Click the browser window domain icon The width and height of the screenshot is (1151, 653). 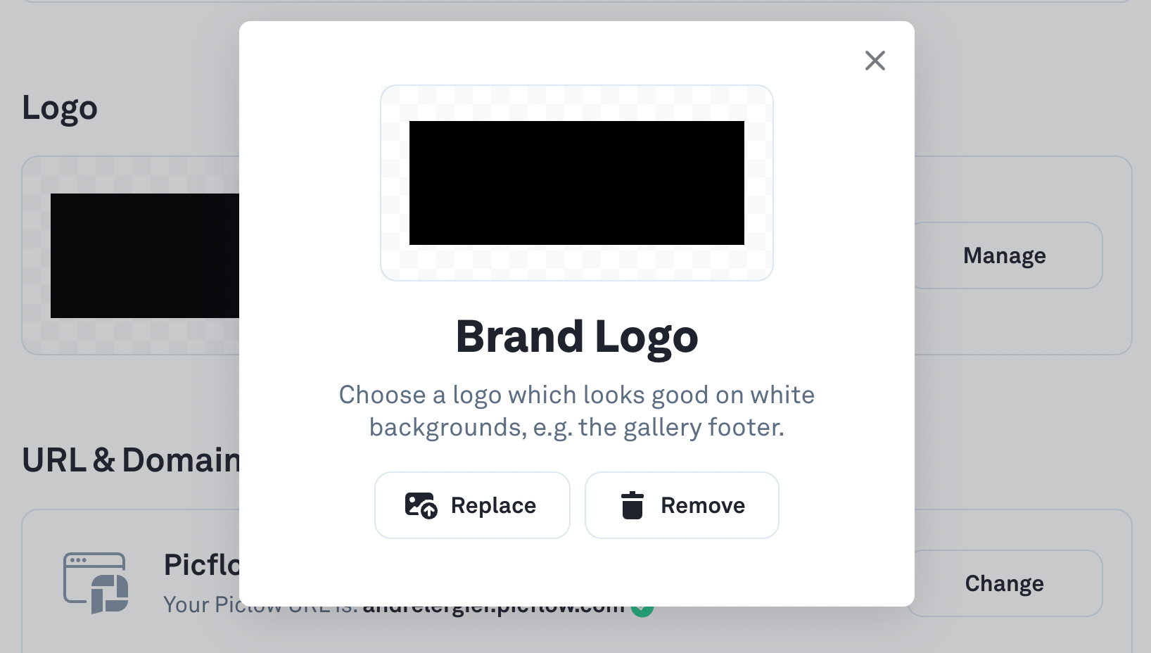coord(96,583)
